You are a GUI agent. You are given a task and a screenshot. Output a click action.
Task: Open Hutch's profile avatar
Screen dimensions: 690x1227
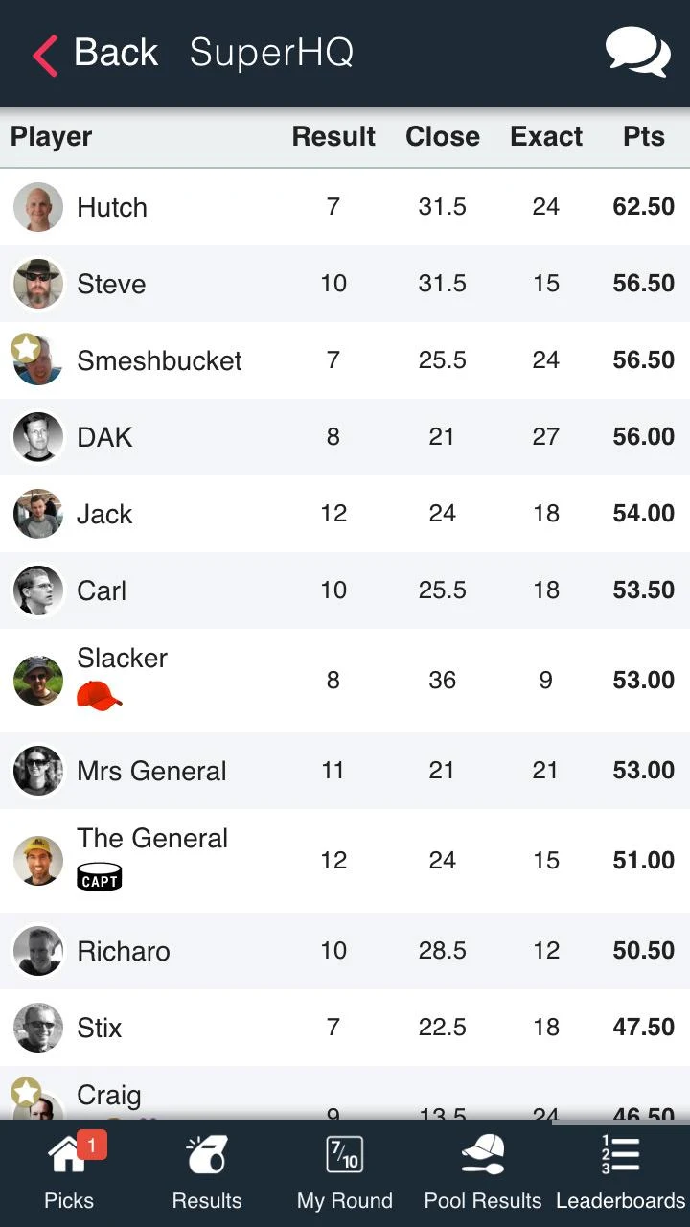pyautogui.click(x=38, y=207)
